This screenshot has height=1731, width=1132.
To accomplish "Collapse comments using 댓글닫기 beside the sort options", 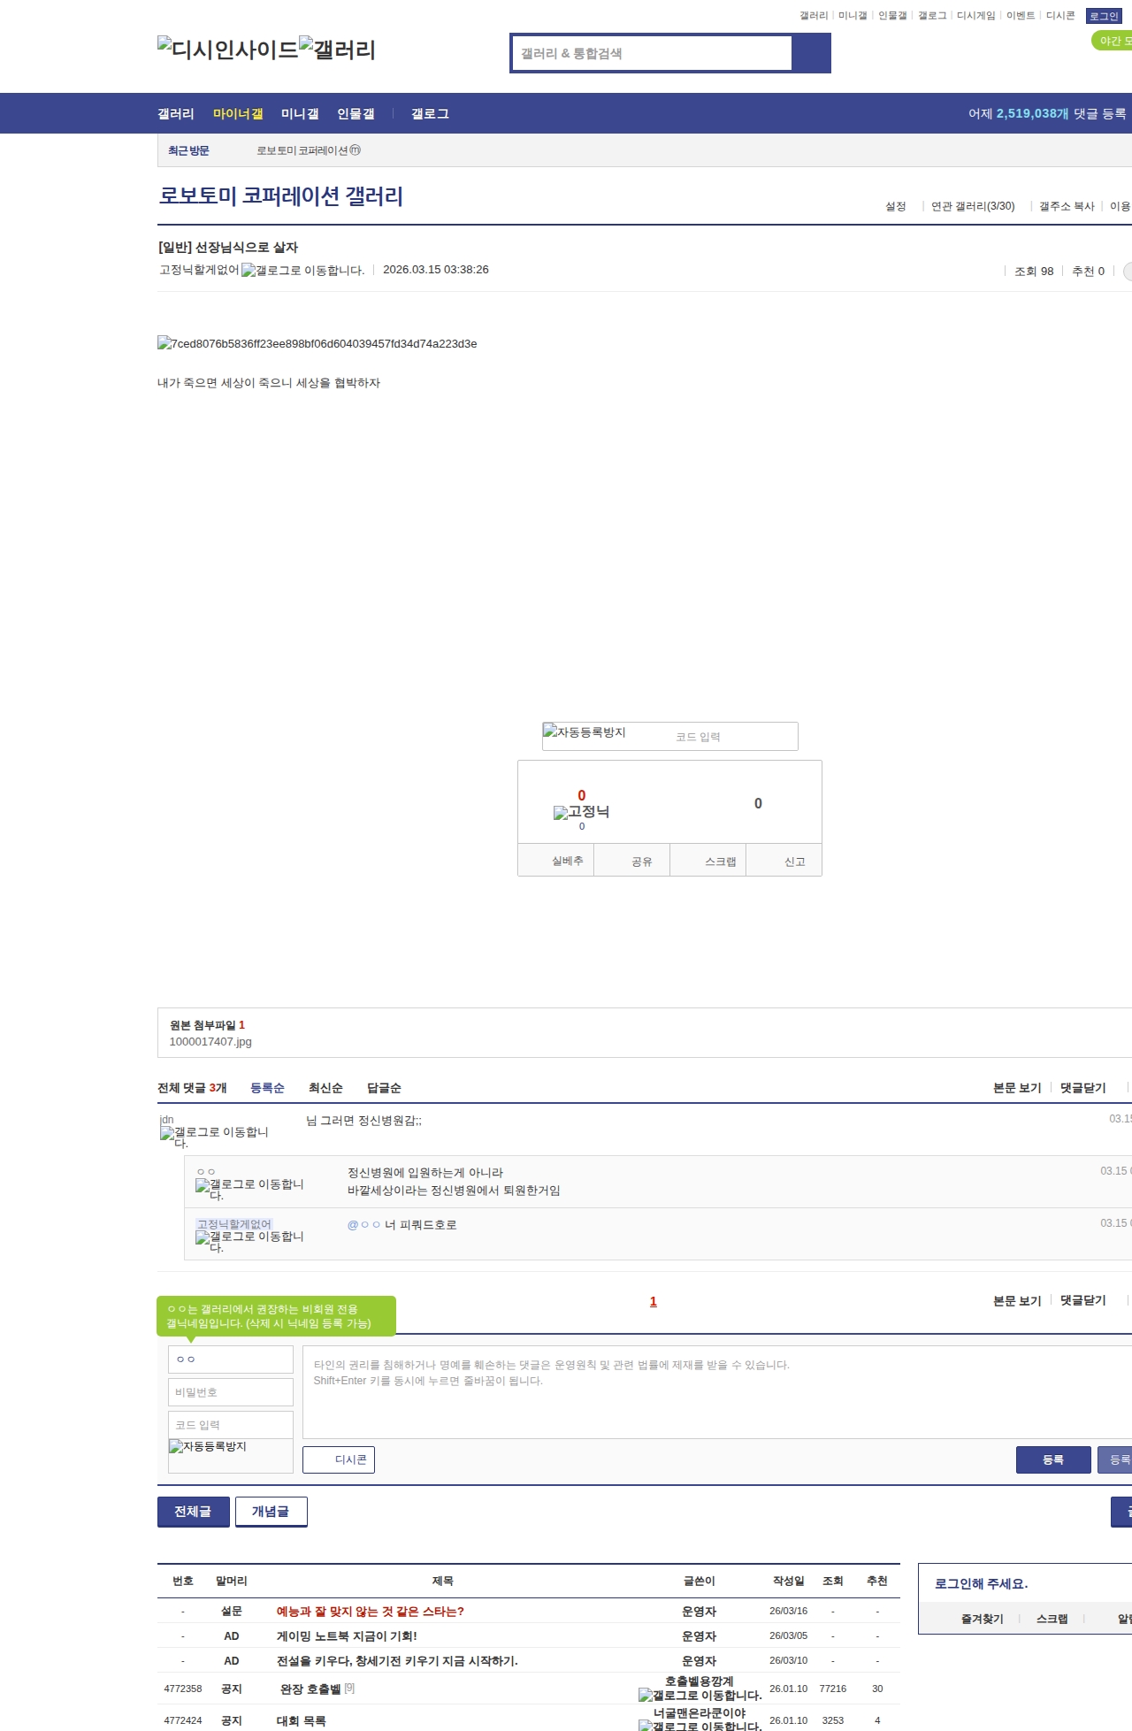I will pyautogui.click(x=1082, y=1088).
